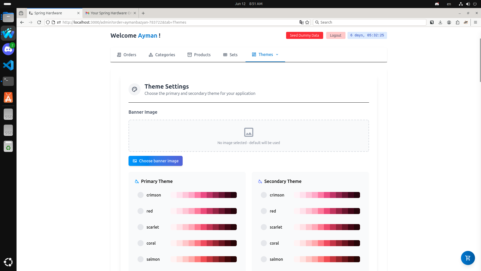Click the countdown timer badge
The image size is (481, 271).
[x=367, y=35]
